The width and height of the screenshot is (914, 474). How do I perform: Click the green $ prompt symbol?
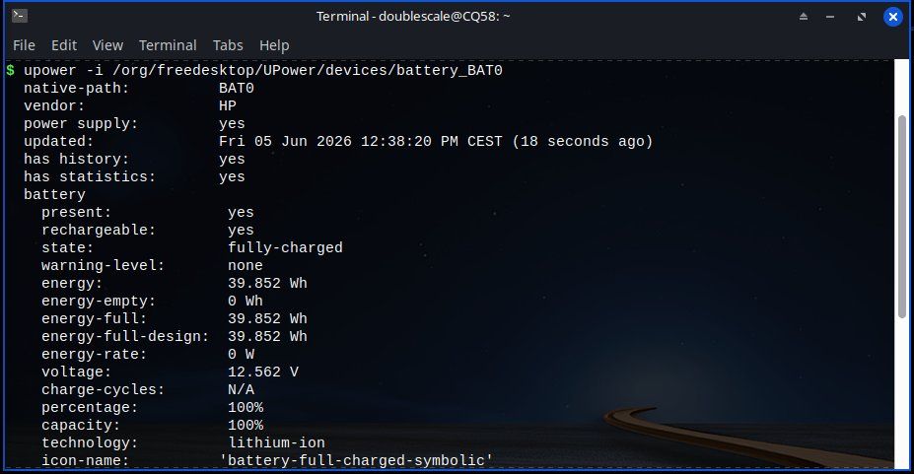11,71
